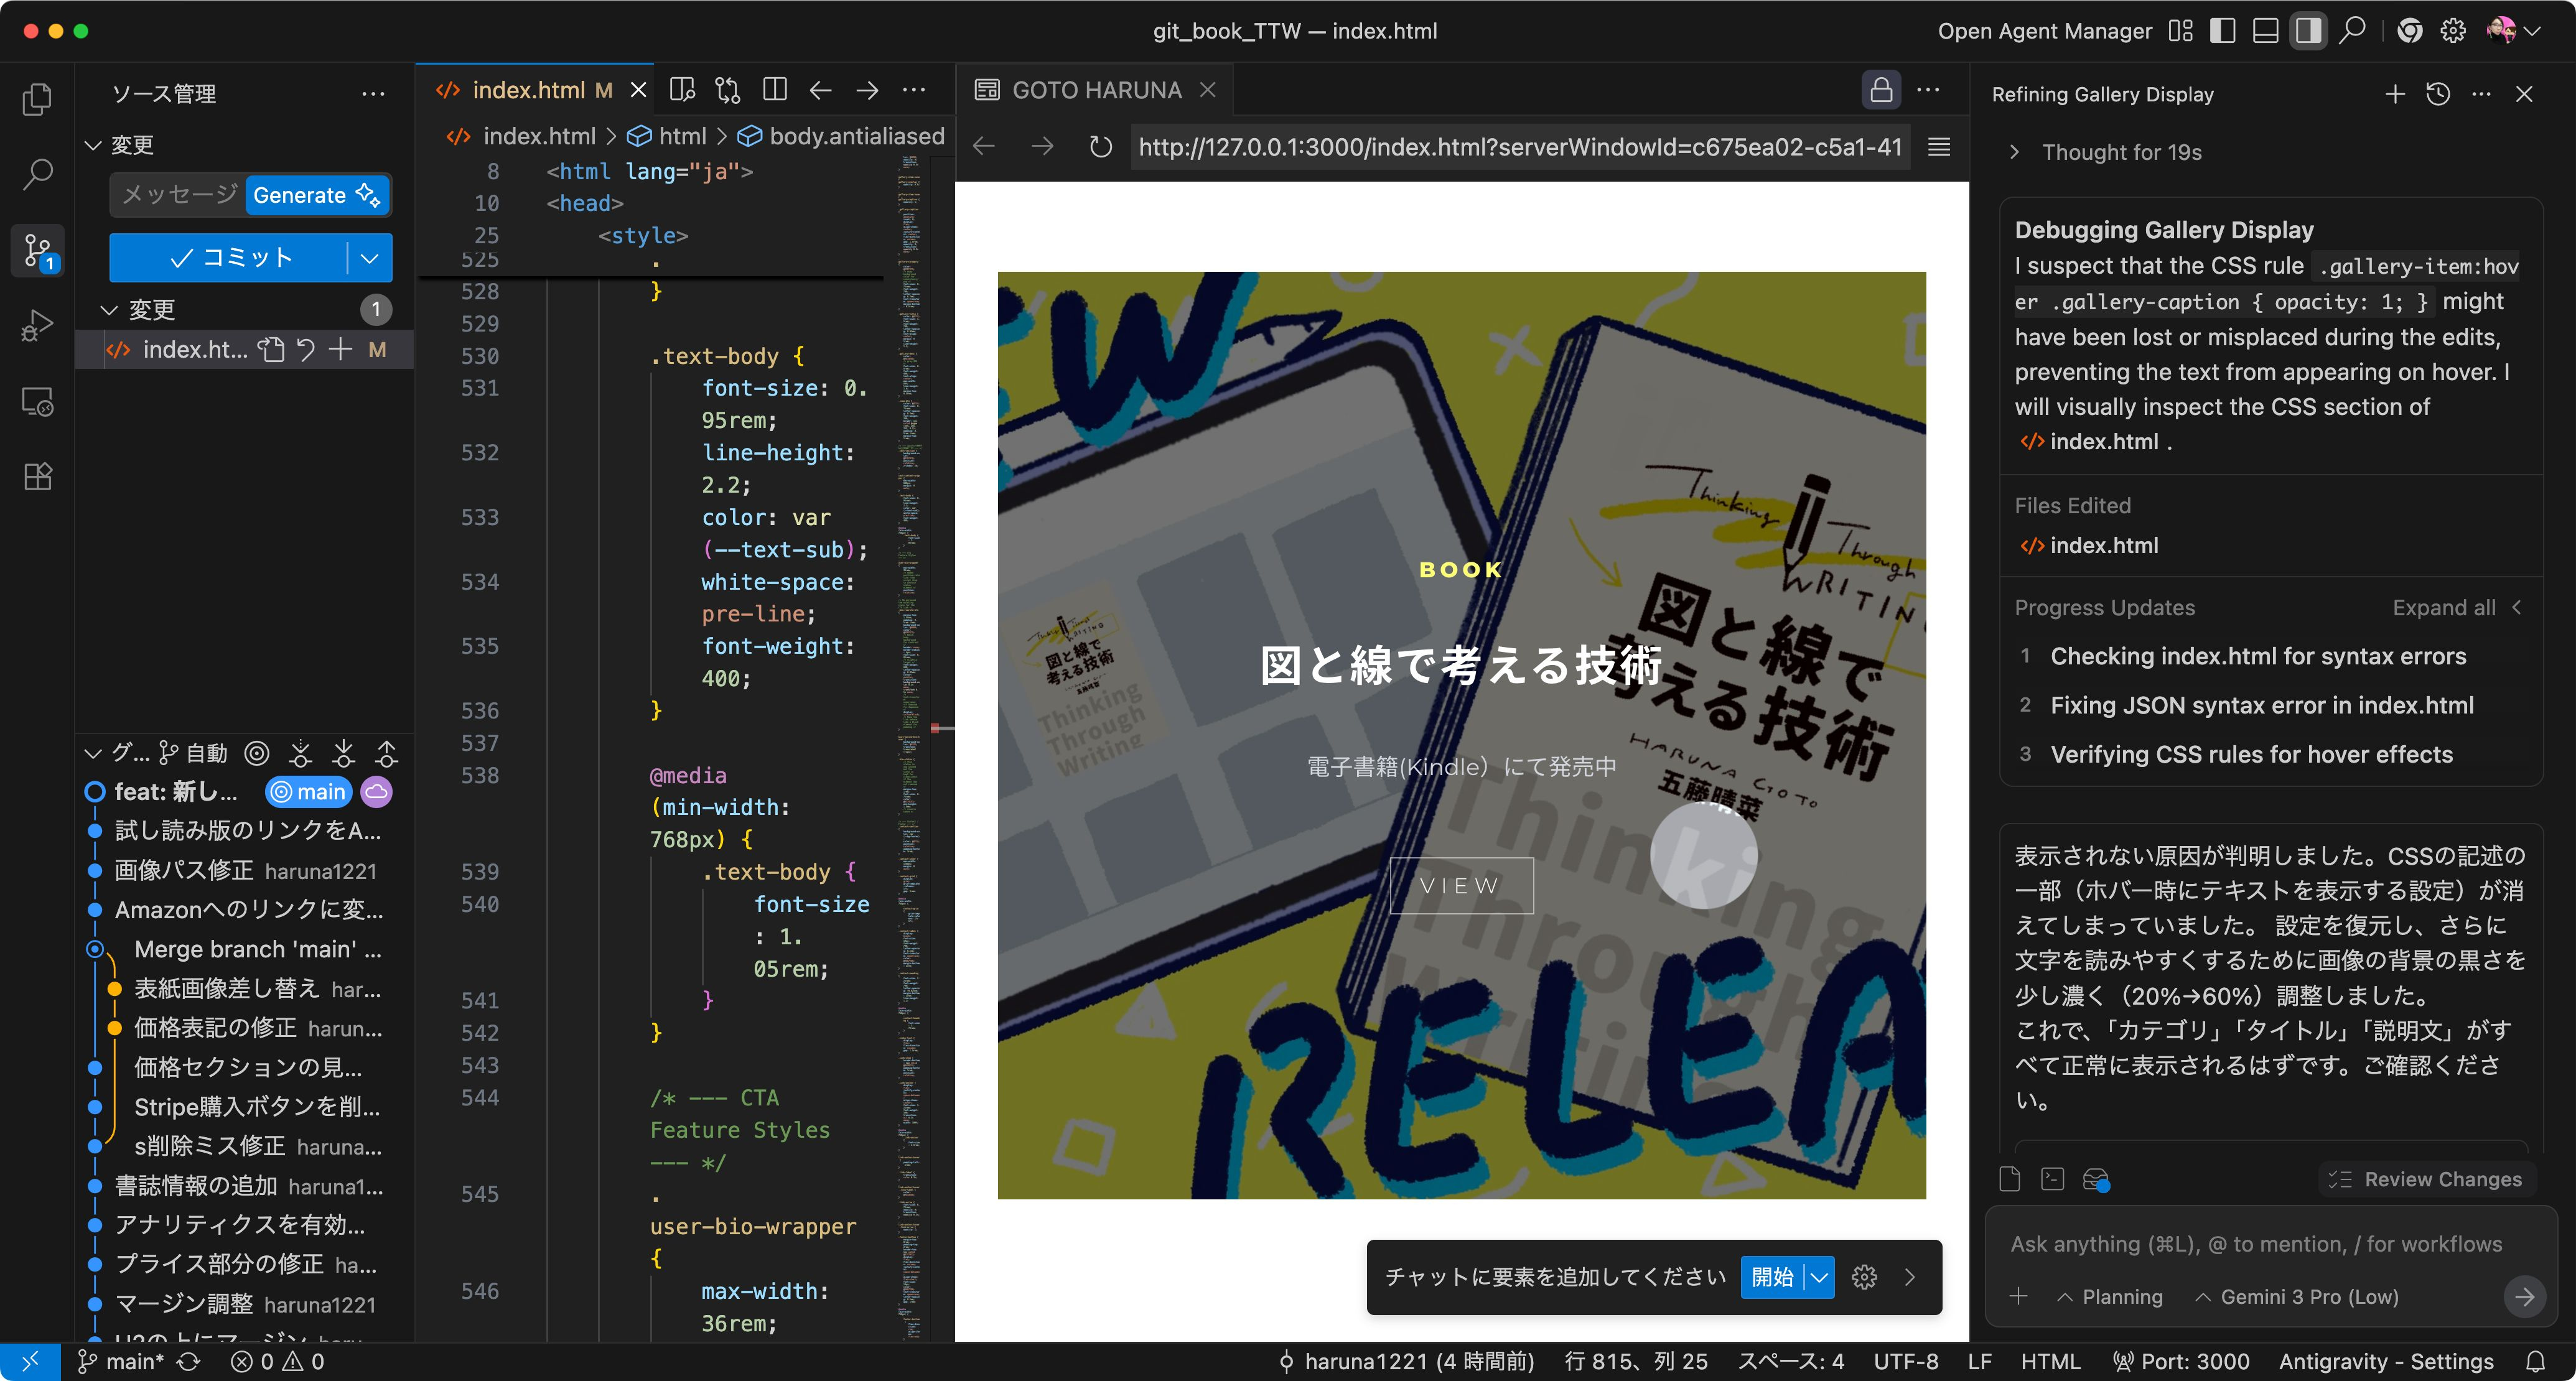Toggle the bottom panel layout button

2265,31
